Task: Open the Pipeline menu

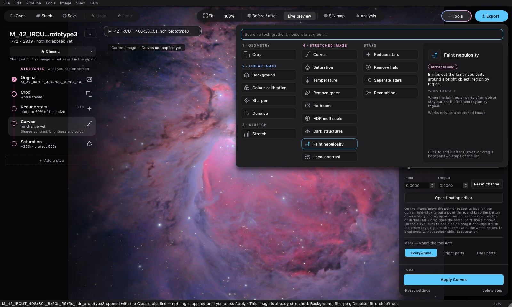Action: coord(33,3)
